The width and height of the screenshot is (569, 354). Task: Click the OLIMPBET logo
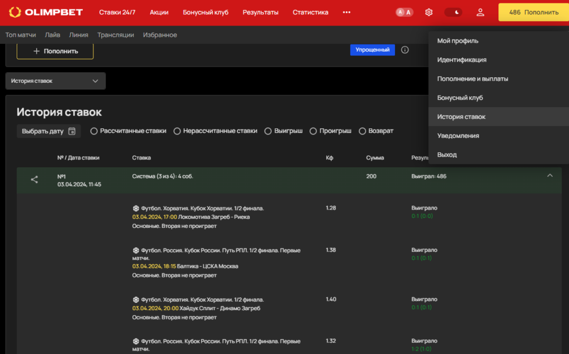point(46,12)
